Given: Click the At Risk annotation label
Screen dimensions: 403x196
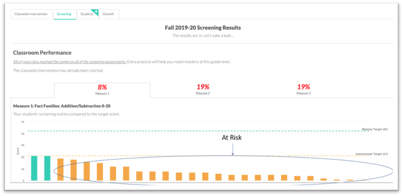Looking at the screenshot, I should tap(232, 138).
